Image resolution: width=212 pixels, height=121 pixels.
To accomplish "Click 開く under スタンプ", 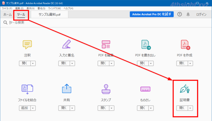I will (103, 108).
